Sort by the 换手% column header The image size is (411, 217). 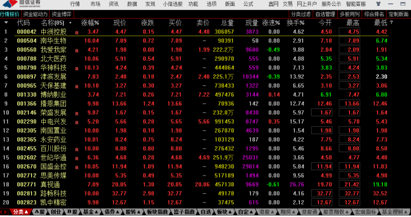point(295,23)
